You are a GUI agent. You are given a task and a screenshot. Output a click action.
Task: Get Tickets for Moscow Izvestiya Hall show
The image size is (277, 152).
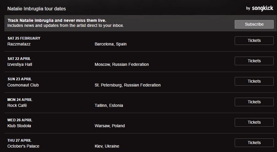pyautogui.click(x=254, y=61)
